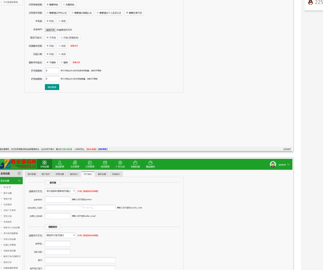Focus the MCHID input field
Screen dimensions: 323x270
pyautogui.click(x=58, y=252)
